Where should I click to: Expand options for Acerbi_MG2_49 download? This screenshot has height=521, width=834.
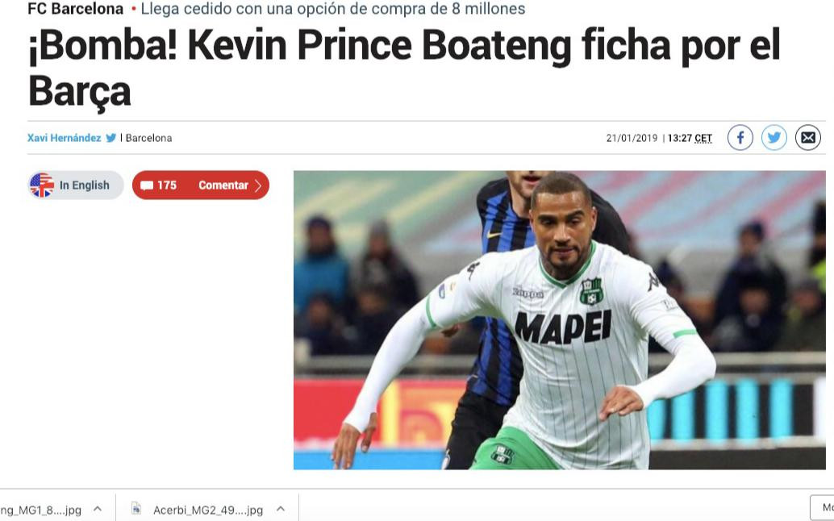(x=281, y=509)
